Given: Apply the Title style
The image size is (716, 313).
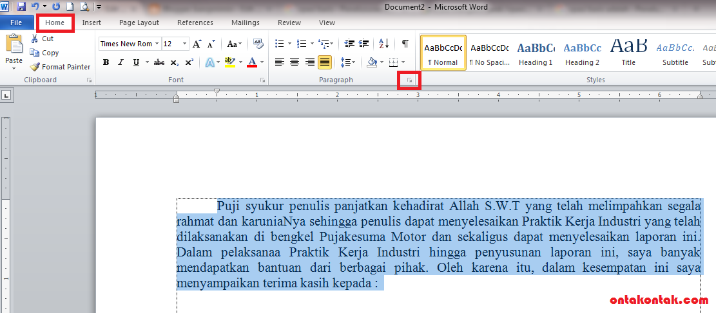Looking at the screenshot, I should [628, 53].
